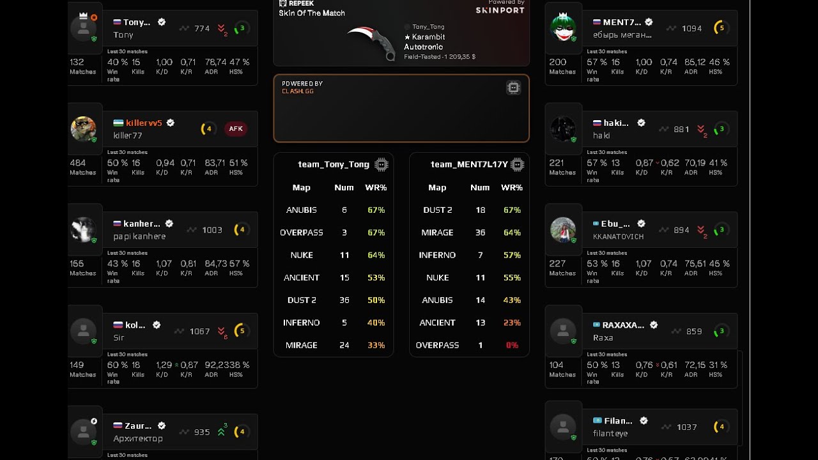Click the ELO graph icon beside 1037
This screenshot has width=818, height=460.
667,427
